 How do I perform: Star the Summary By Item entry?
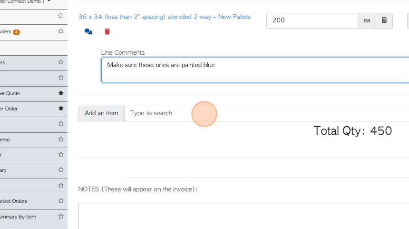[61, 217]
